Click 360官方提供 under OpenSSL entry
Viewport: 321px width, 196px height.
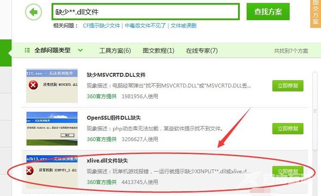coord(102,139)
